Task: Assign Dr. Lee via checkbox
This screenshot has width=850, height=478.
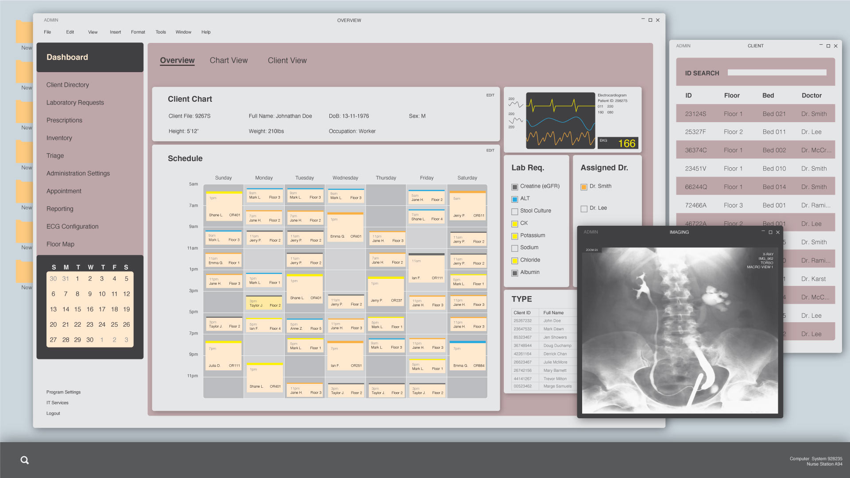Action: 584,208
